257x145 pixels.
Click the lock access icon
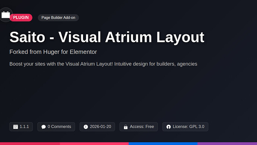[x=126, y=127]
